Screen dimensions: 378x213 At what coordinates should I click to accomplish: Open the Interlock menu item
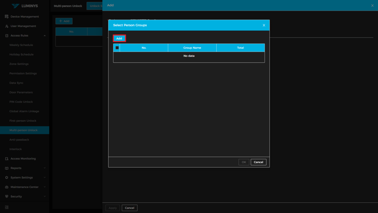(15, 149)
